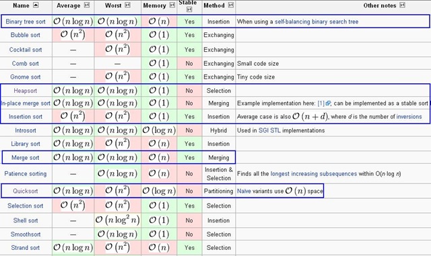Open the Merge sort article link

tap(26, 158)
